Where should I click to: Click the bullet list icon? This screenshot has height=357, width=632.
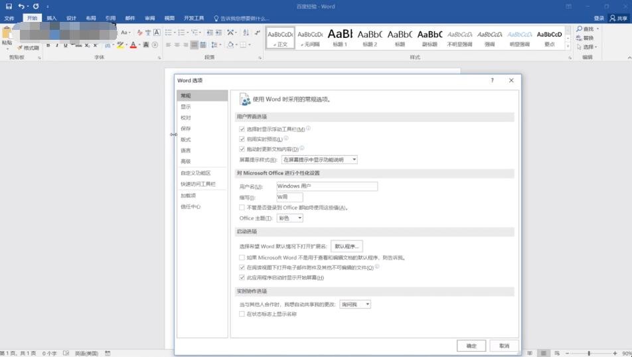(169, 32)
